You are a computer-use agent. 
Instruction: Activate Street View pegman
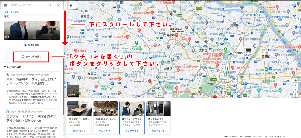click(x=296, y=95)
